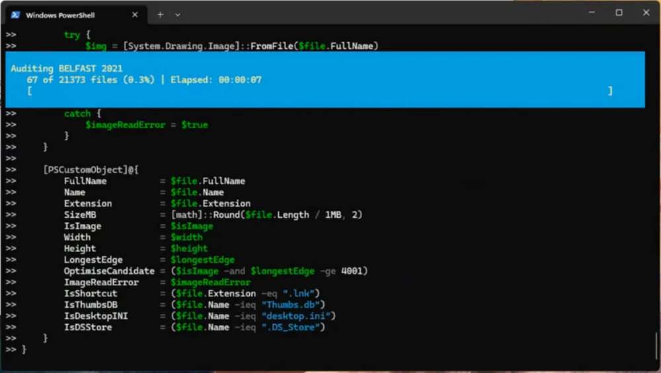
Task: Click the terminal vertical scrollbar thumb
Action: pos(656,345)
